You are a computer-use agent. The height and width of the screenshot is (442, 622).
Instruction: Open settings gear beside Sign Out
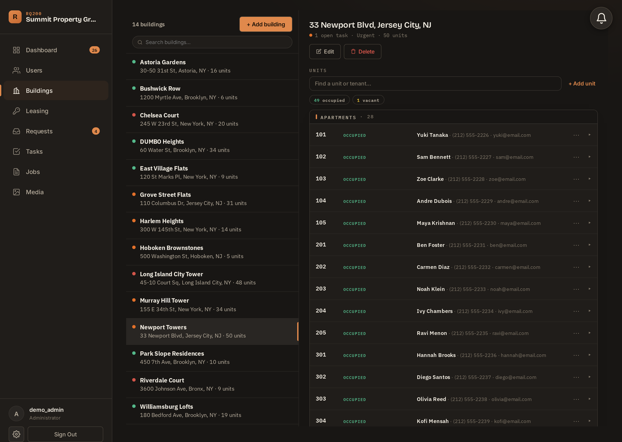16,434
